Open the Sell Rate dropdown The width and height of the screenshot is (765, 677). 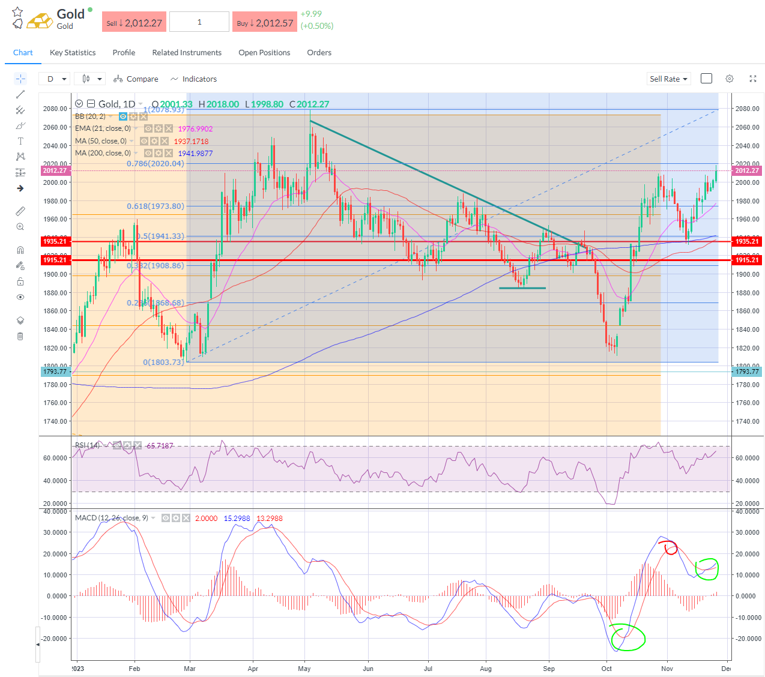coord(668,79)
